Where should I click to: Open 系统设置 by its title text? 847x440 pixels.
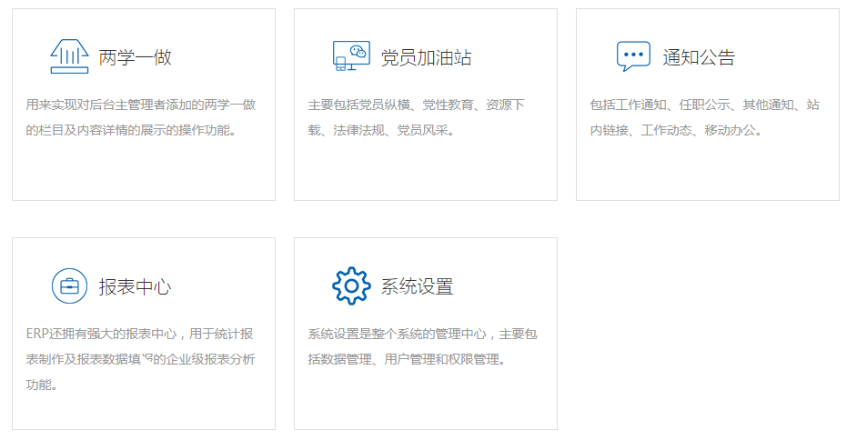tap(417, 287)
